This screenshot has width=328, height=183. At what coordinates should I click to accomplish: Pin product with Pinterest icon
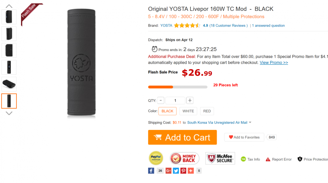tap(183, 171)
